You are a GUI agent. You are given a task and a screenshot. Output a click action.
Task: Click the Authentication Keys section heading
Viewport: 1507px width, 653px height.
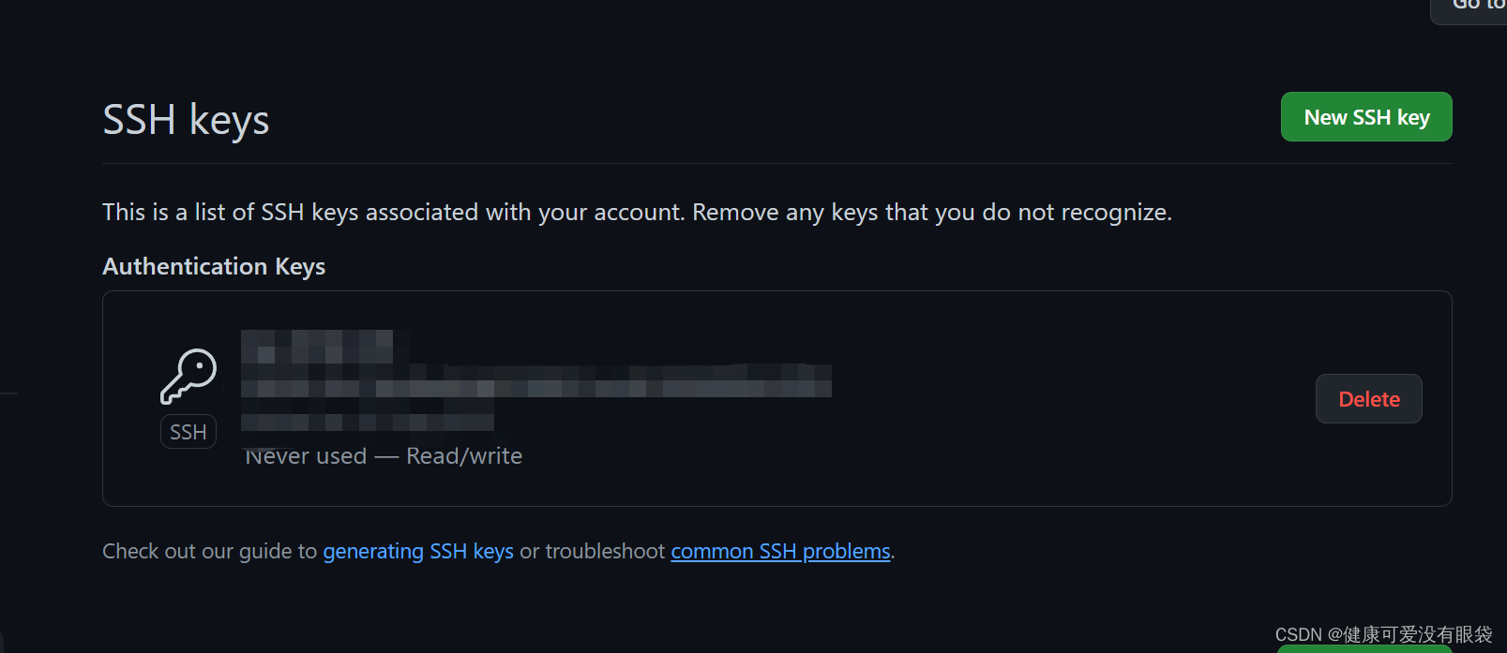coord(214,266)
